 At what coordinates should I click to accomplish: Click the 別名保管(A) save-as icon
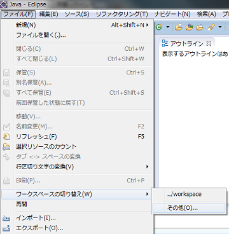pyautogui.click(x=6, y=83)
